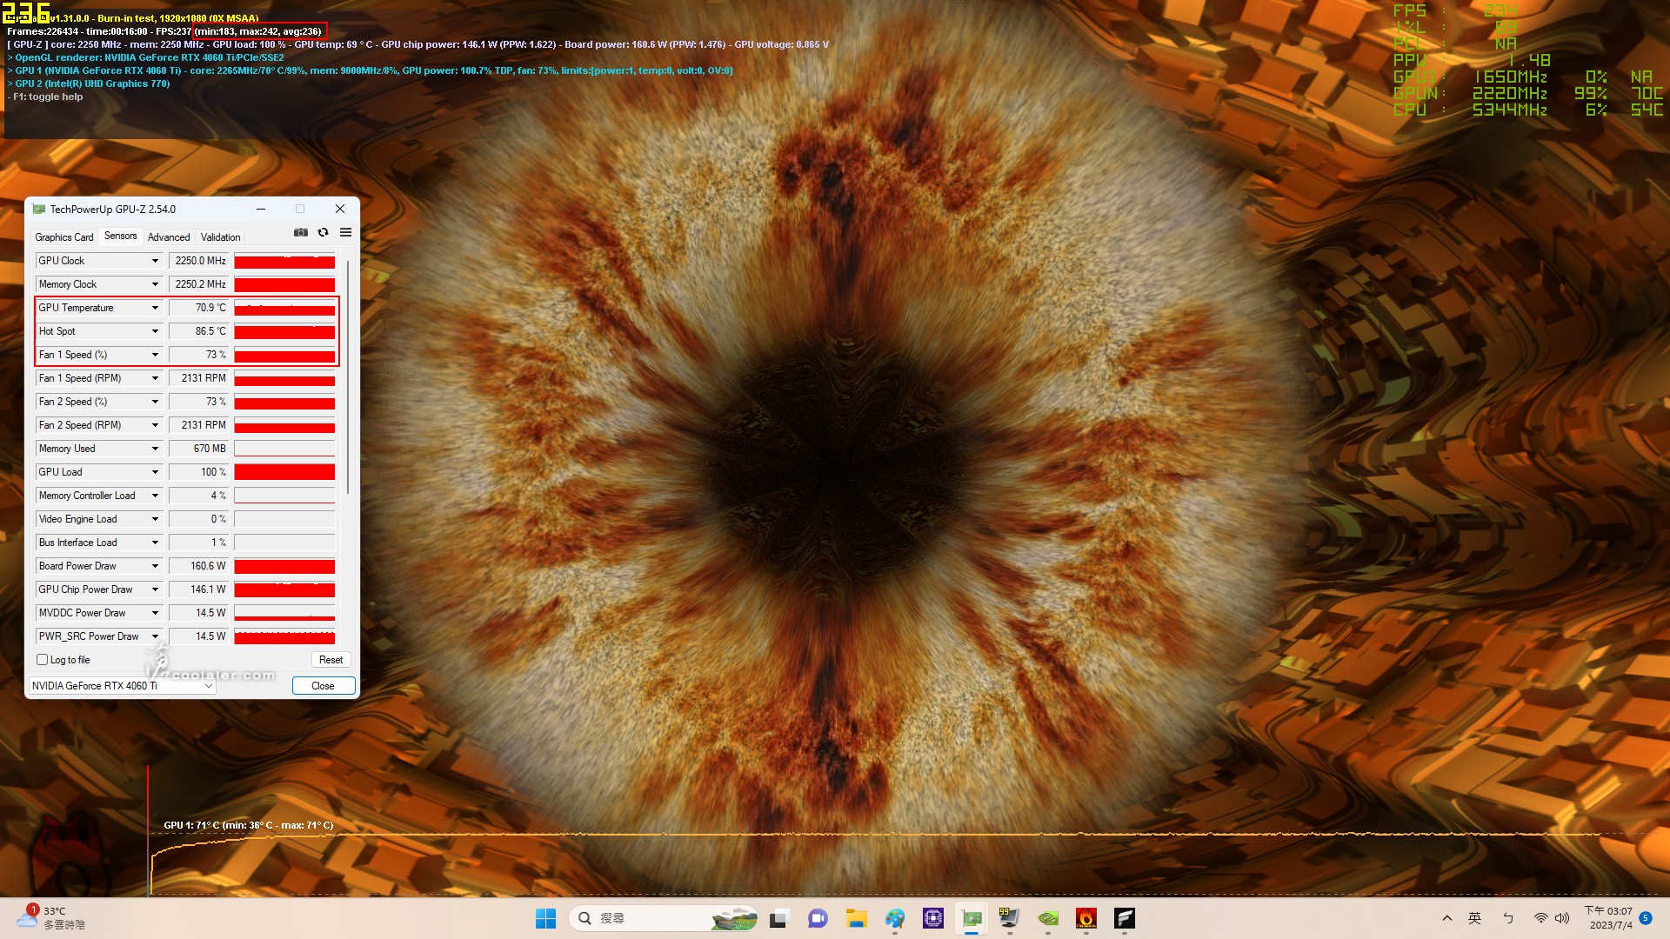Expand the MVDDC Power Draw dropdown
Screen dimensions: 1670x939
[156, 613]
